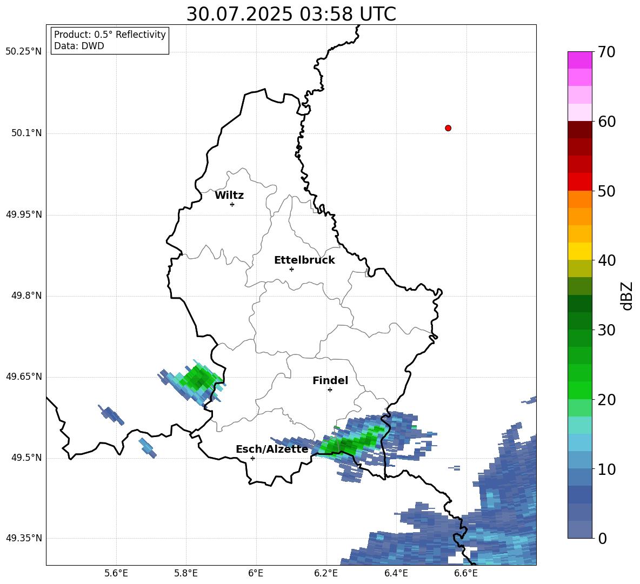Click the Findel cross marker

click(x=330, y=390)
